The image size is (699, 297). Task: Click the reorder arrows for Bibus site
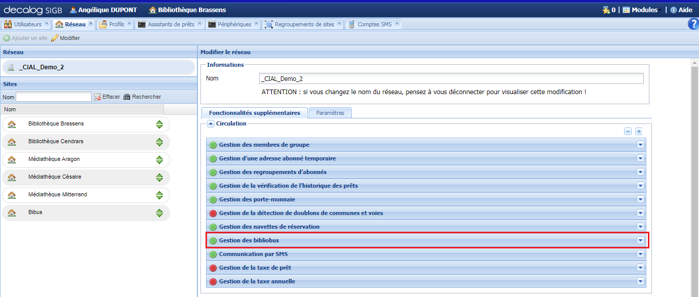point(161,212)
